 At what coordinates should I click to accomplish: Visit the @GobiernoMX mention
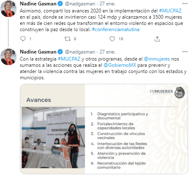(x=120, y=65)
